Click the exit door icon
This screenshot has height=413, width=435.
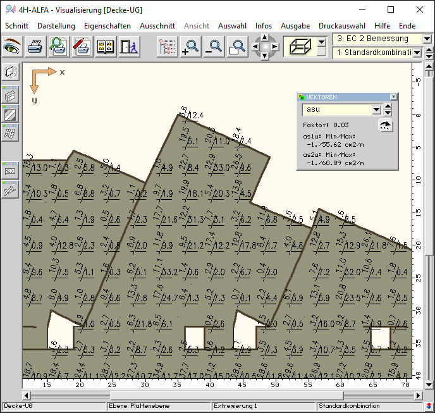click(128, 46)
